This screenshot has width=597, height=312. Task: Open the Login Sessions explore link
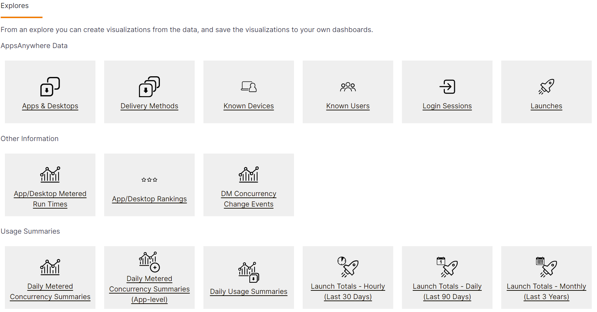447,106
